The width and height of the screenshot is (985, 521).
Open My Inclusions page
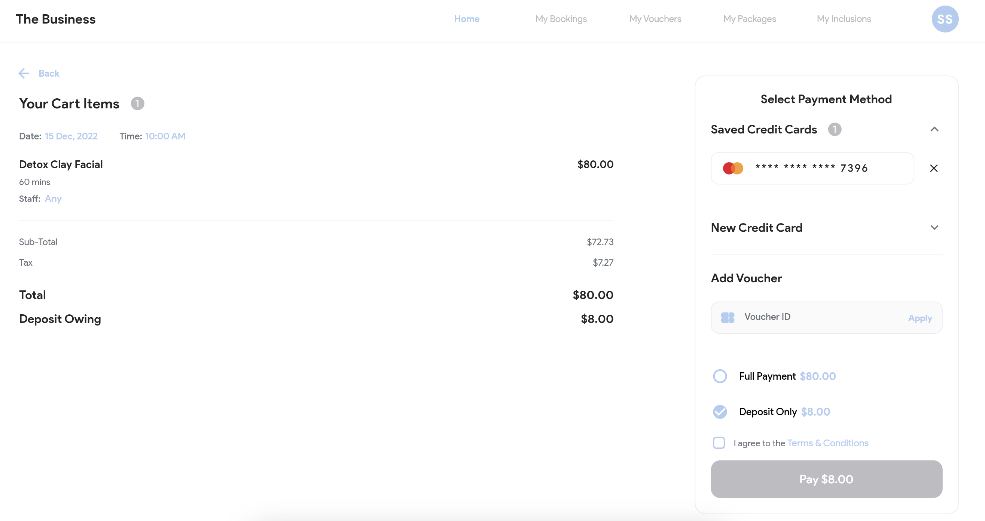(x=844, y=19)
